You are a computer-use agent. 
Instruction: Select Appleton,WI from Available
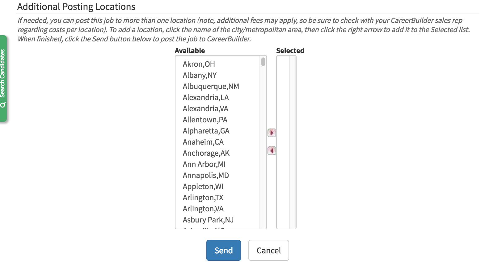click(x=203, y=187)
